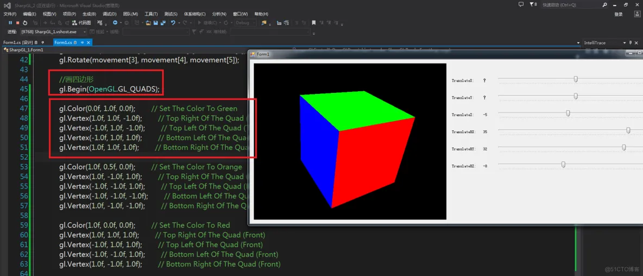Image resolution: width=643 pixels, height=276 pixels.
Task: Click the line number 59 in the gutter
Action: [23, 225]
